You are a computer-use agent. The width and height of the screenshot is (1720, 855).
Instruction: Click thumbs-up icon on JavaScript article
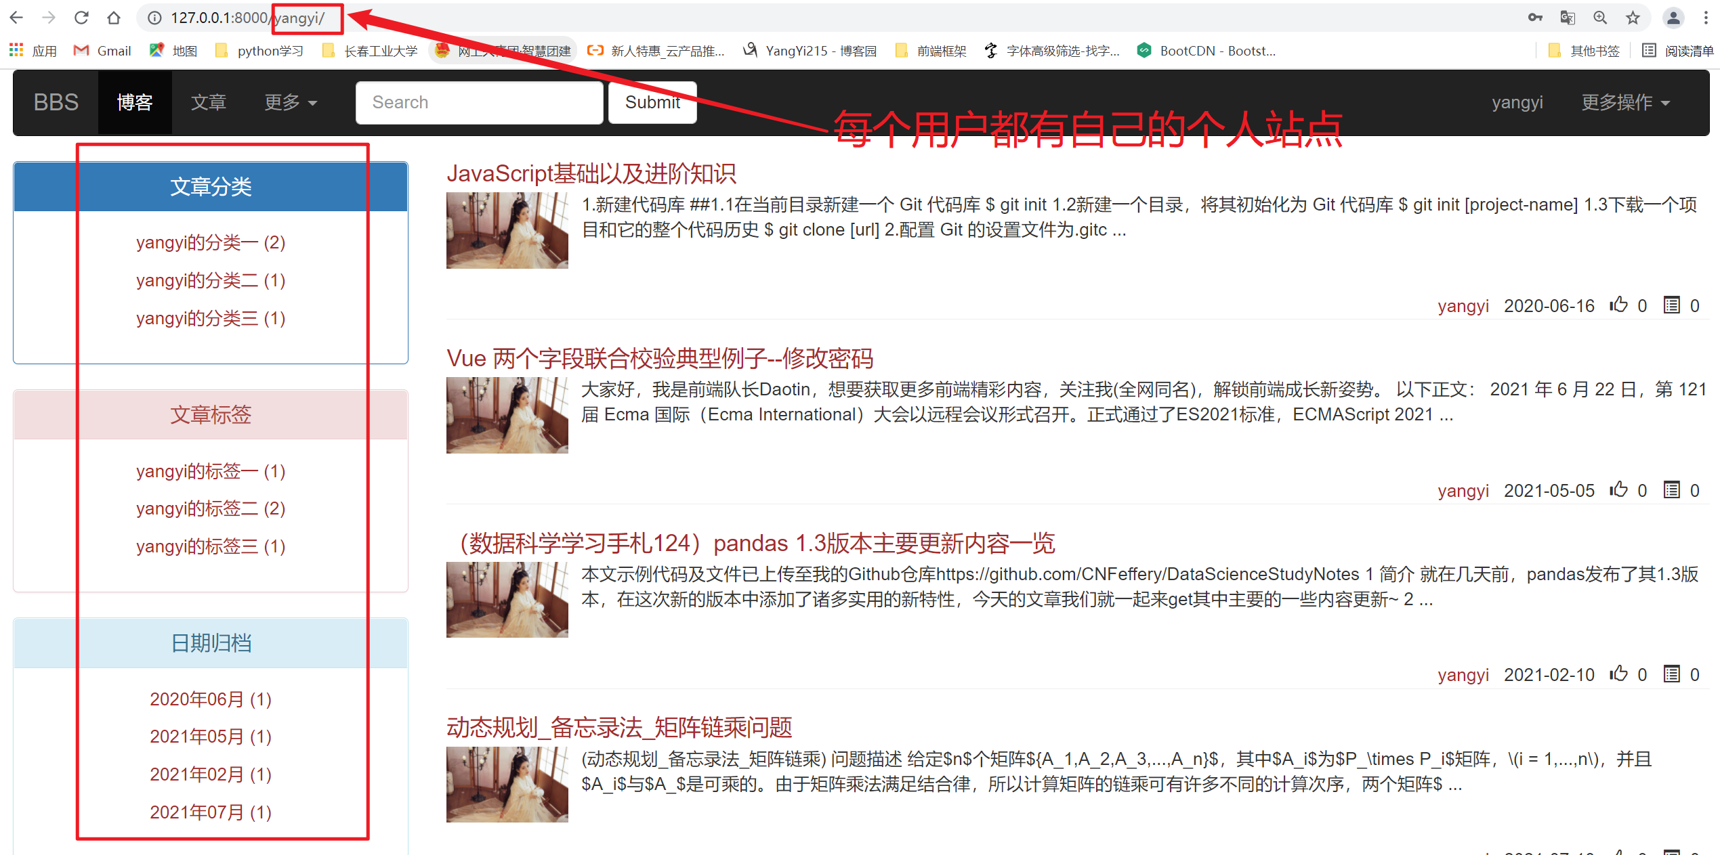[1619, 305]
